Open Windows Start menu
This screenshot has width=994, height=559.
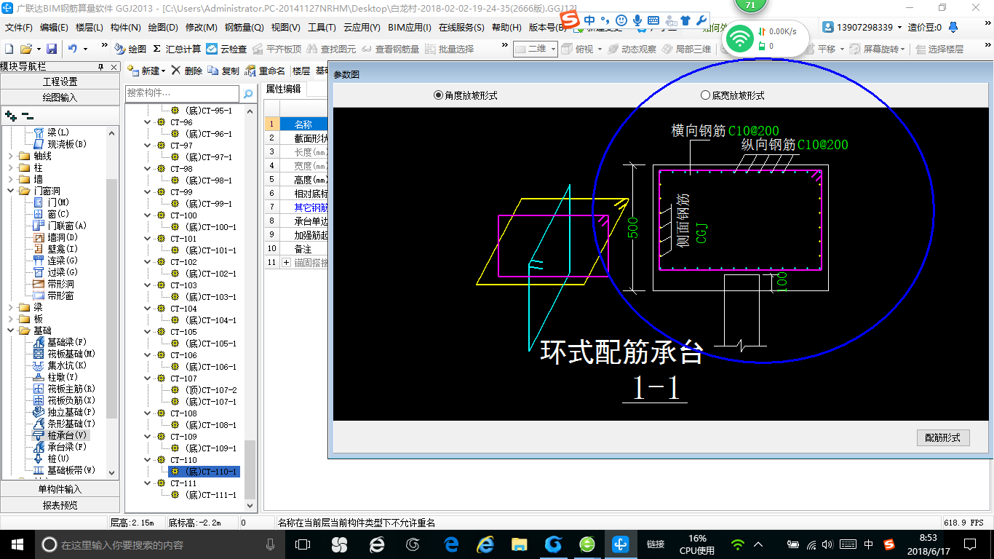point(17,544)
